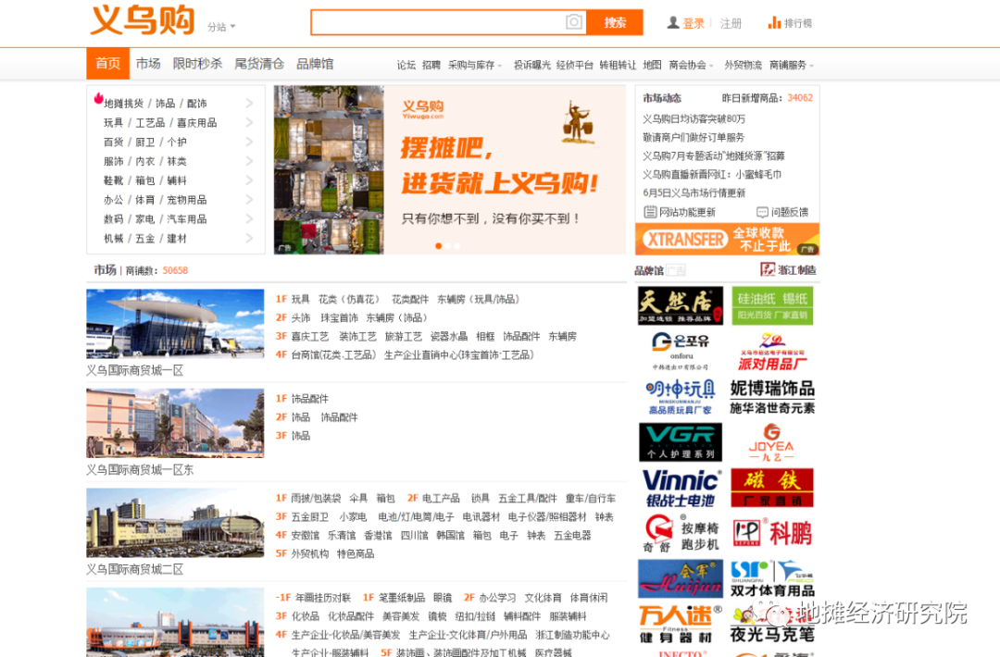Open the 科鹏 brand logo
Screen dimensions: 1000x657
772,533
